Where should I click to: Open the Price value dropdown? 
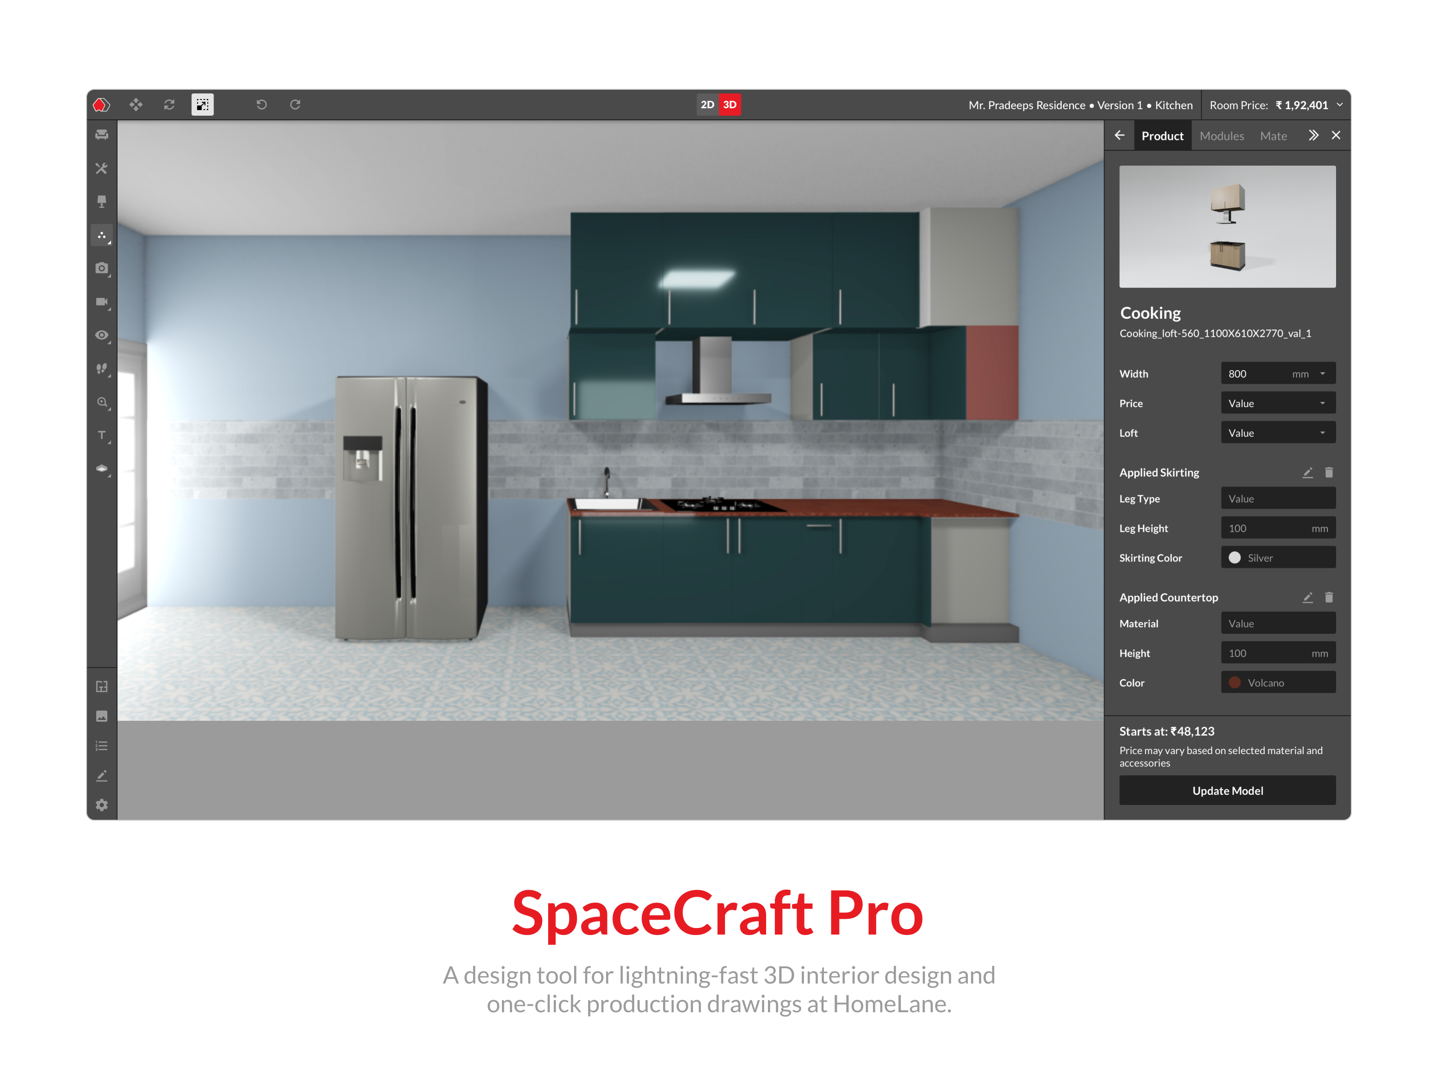pyautogui.click(x=1278, y=403)
